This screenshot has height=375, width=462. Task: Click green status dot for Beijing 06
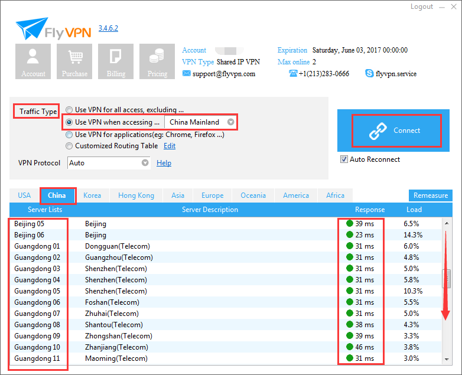pos(350,235)
